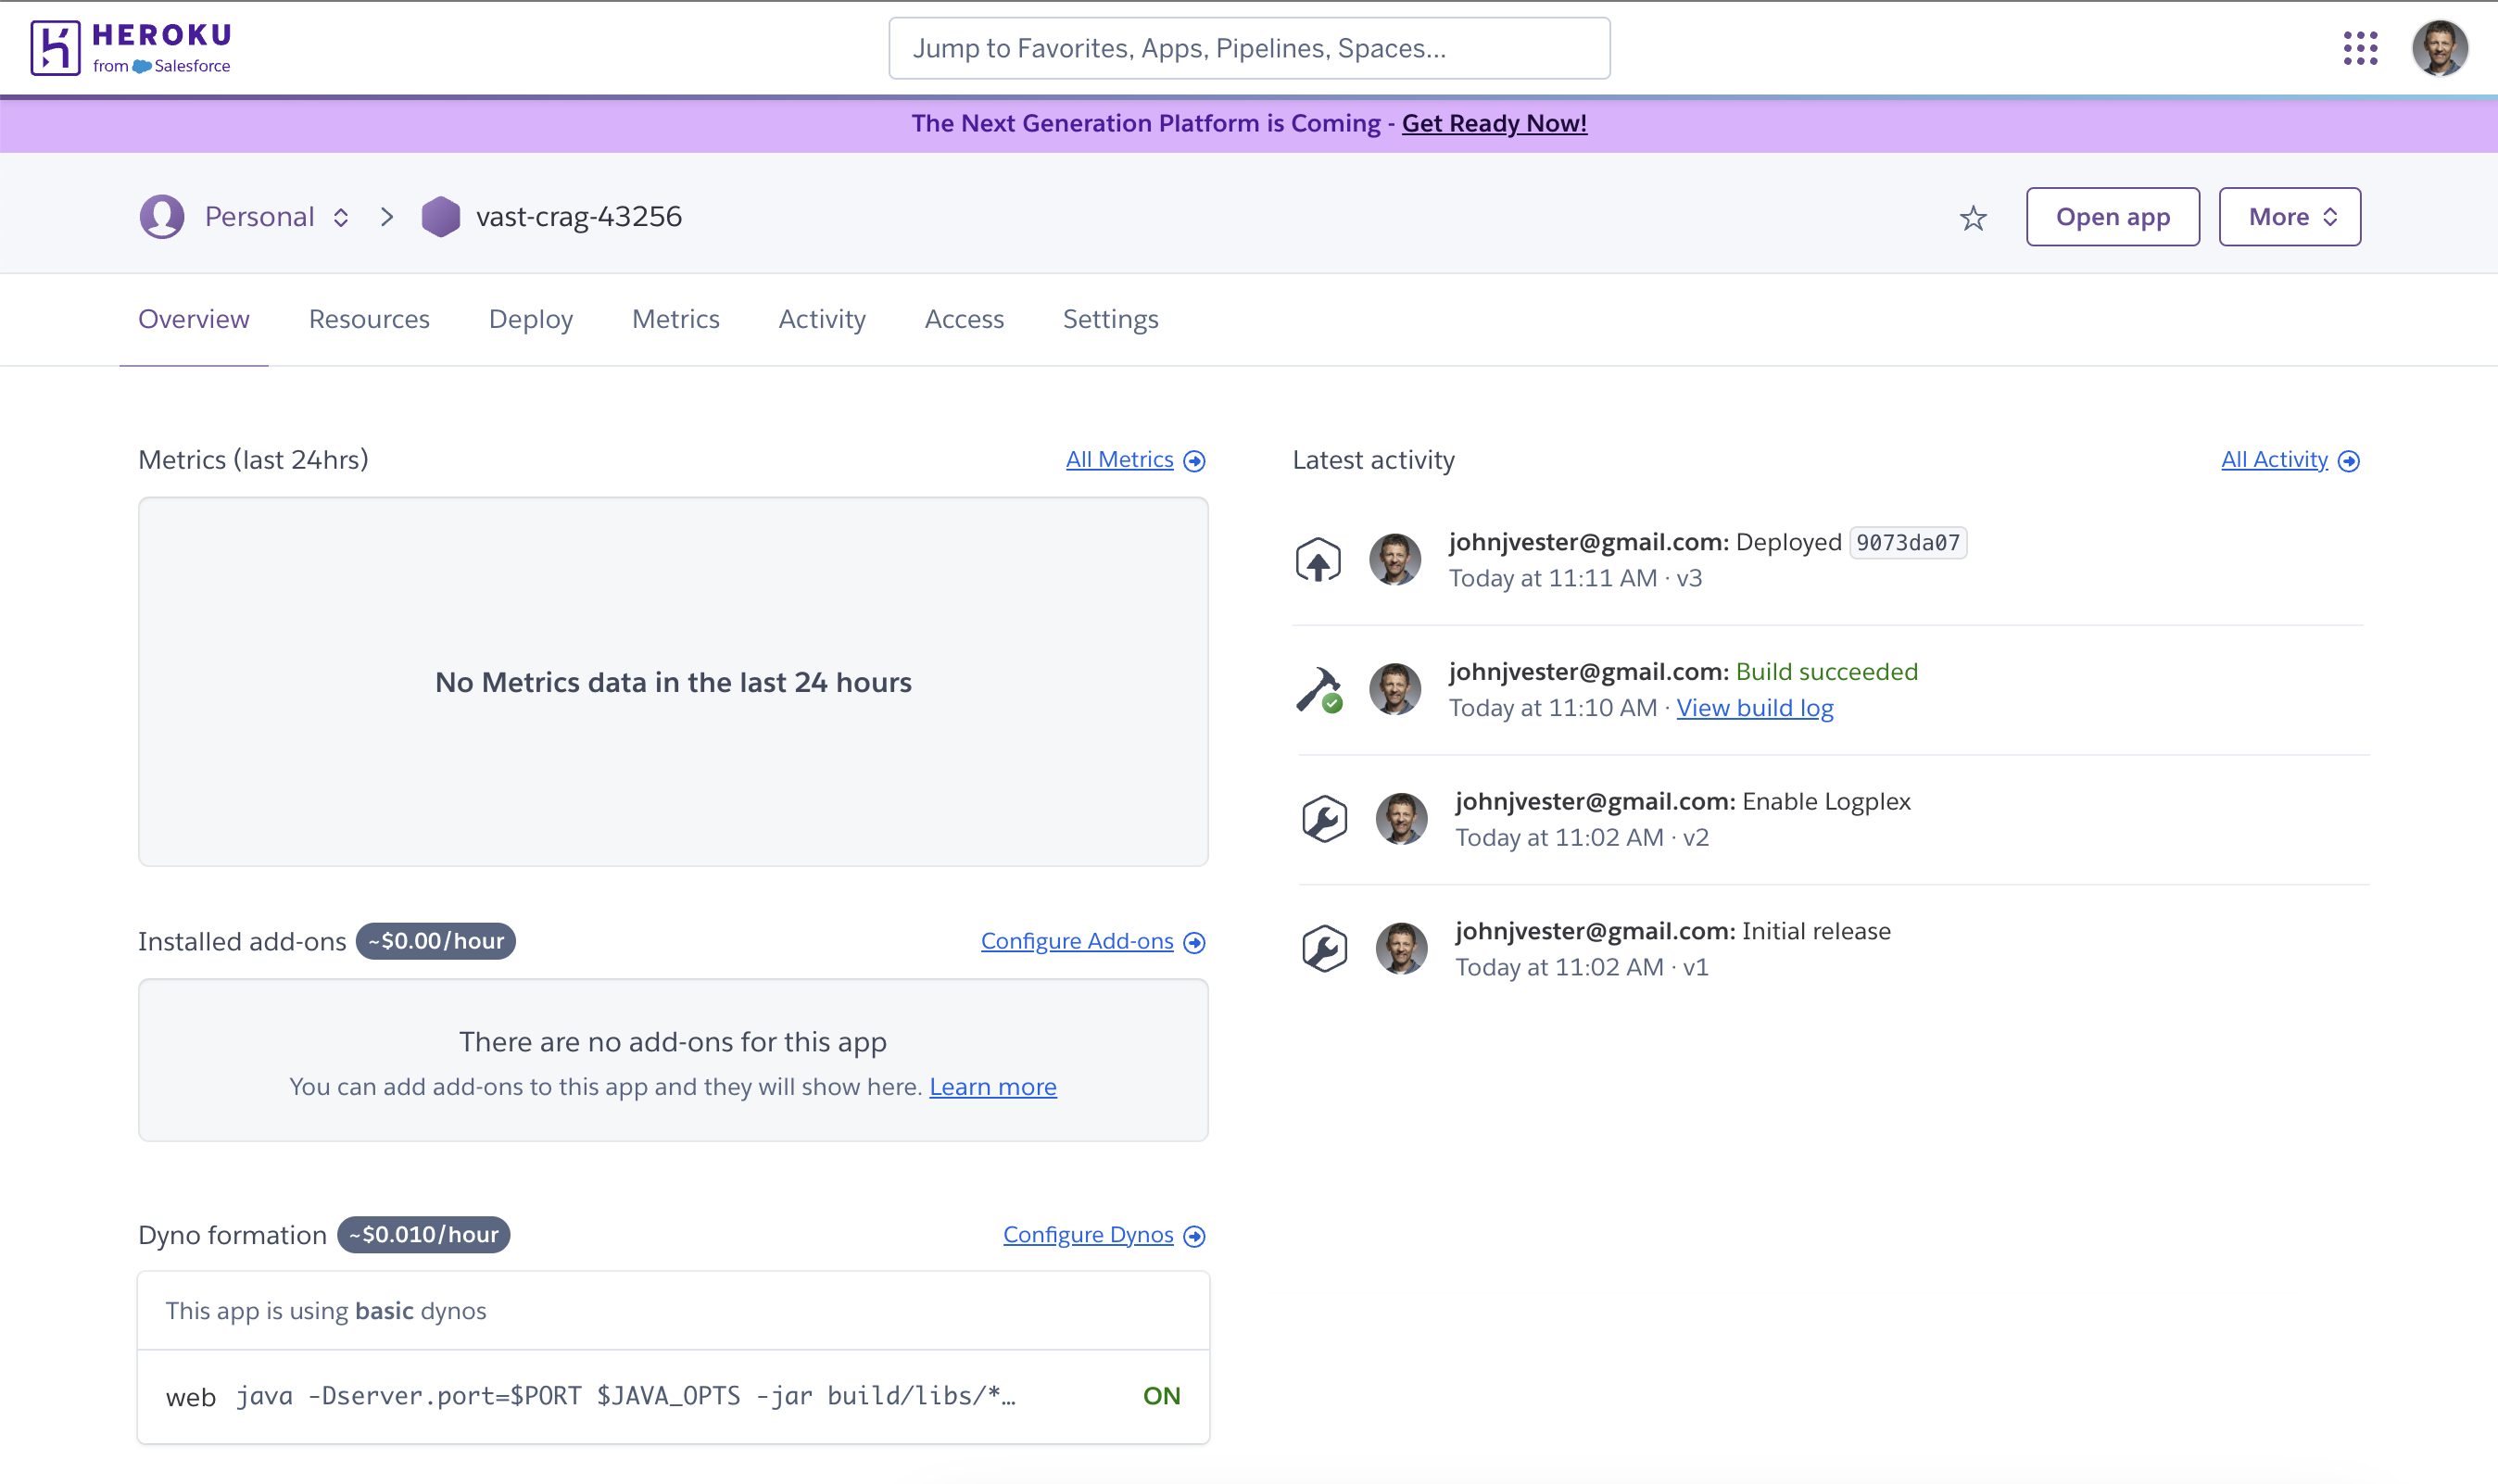
Task: Expand the Personal team switcher dropdown
Action: [341, 217]
